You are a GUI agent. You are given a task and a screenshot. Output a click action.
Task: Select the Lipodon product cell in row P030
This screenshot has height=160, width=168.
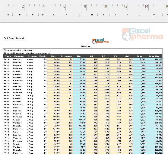[x=20, y=62]
